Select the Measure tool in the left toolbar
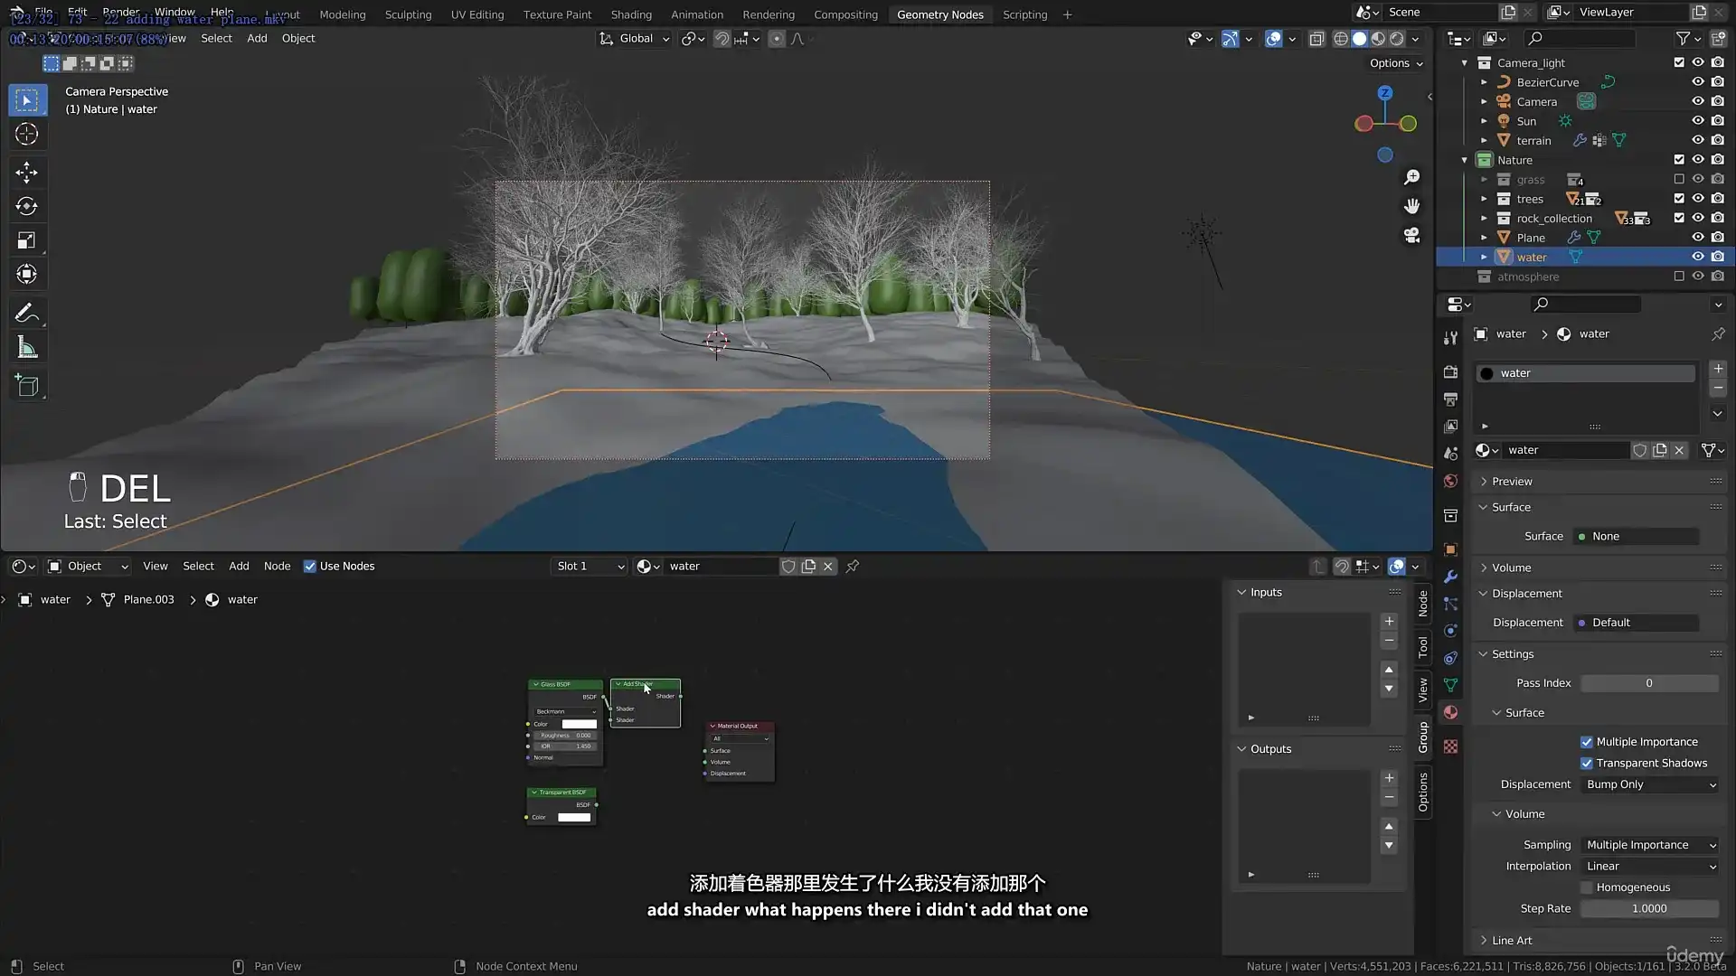 [27, 346]
